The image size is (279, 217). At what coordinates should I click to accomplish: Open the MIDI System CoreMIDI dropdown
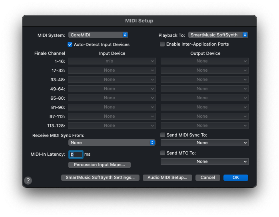(x=98, y=35)
